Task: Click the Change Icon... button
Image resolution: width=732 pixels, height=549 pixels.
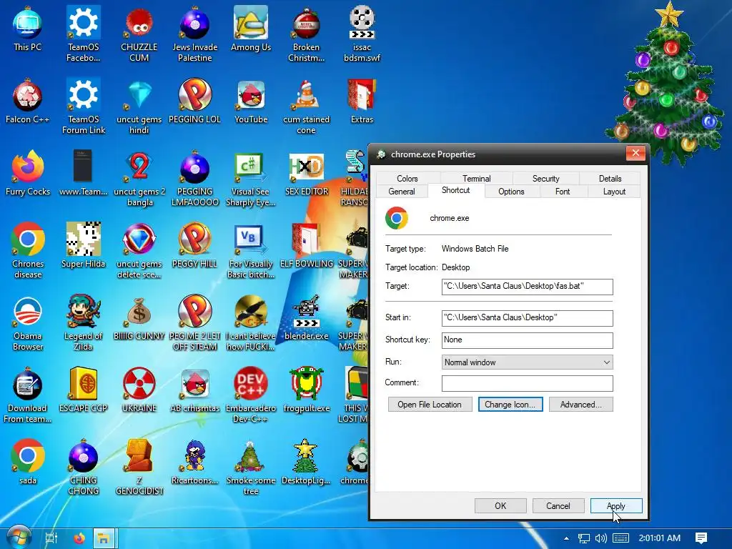Action: pyautogui.click(x=510, y=405)
